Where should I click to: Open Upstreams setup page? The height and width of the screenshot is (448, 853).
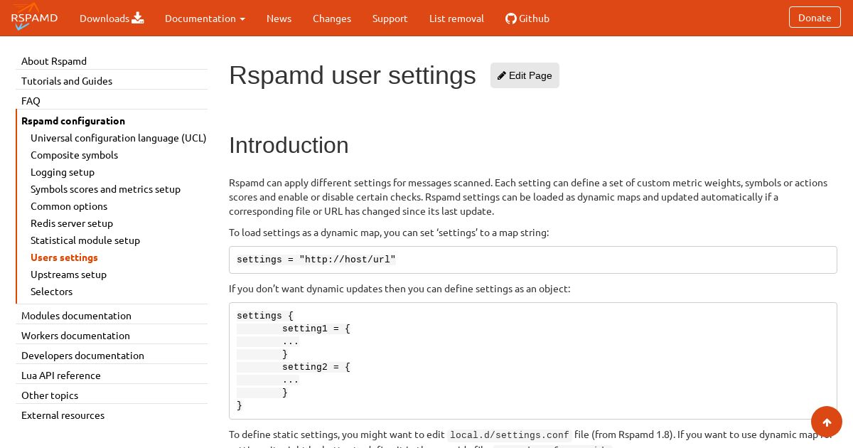pos(68,274)
